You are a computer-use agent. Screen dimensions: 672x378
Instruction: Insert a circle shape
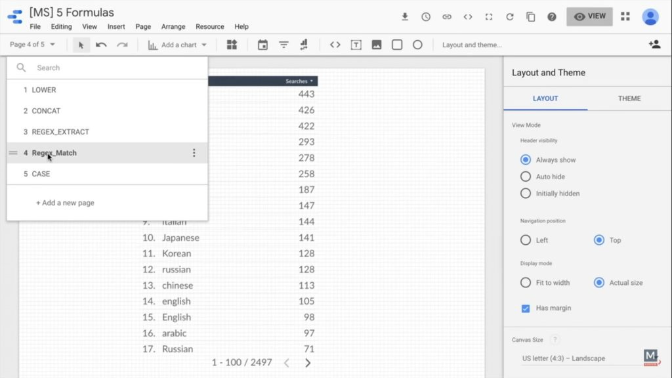tap(418, 45)
